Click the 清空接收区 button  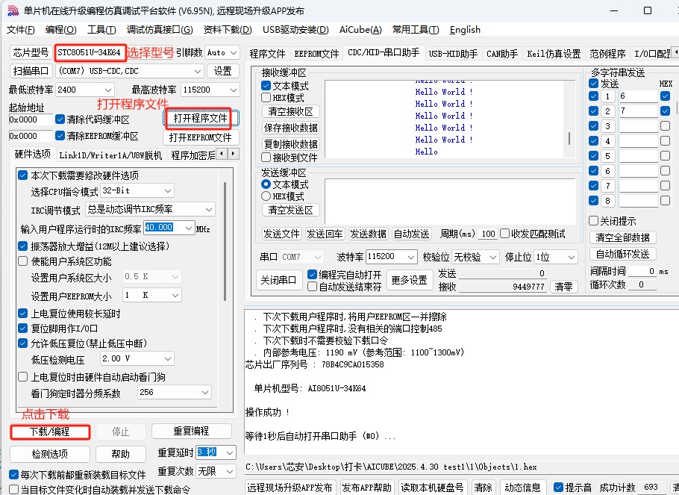290,111
